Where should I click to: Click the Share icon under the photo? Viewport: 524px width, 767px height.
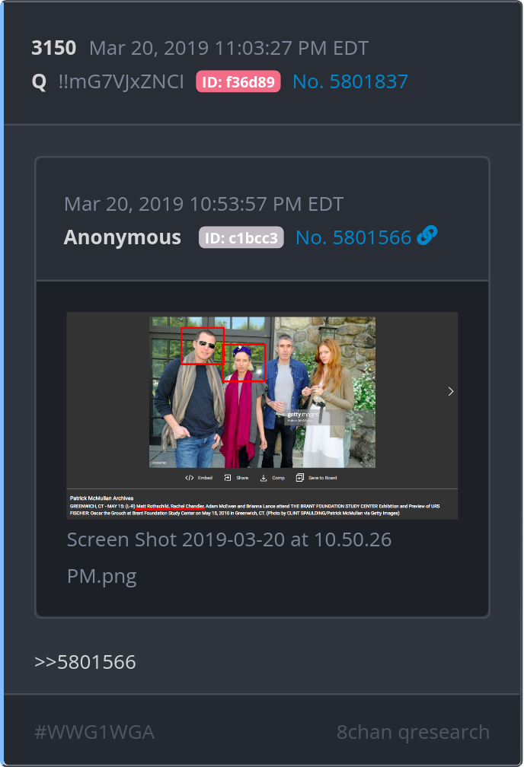[228, 478]
